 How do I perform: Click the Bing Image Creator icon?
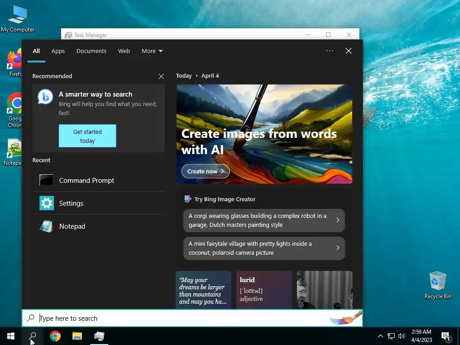[x=187, y=199]
